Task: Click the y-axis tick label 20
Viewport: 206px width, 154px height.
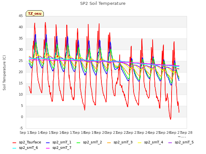Action: coord(21,72)
